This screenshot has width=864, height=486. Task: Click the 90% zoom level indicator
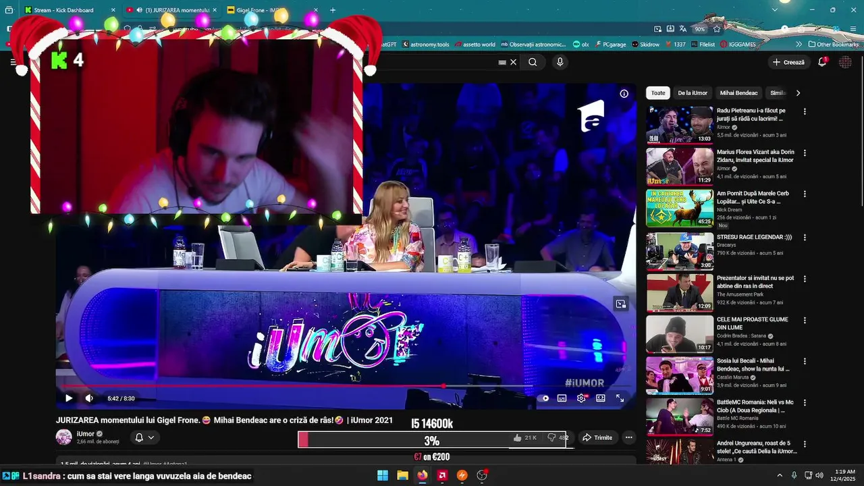pos(700,29)
